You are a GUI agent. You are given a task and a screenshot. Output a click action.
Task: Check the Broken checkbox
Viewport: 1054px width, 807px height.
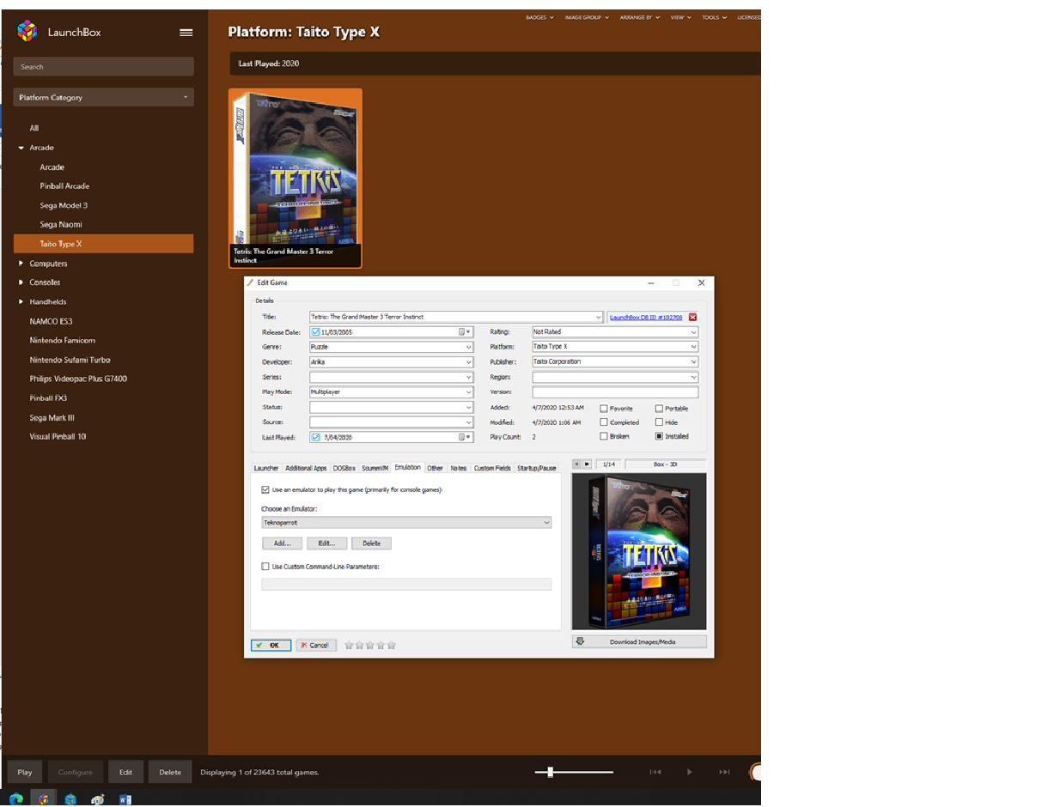pyautogui.click(x=604, y=436)
